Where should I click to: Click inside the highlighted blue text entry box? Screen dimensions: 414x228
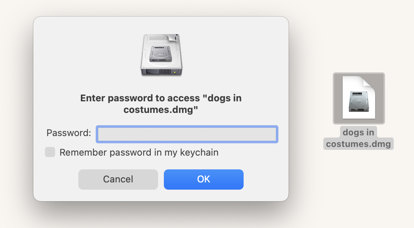187,134
